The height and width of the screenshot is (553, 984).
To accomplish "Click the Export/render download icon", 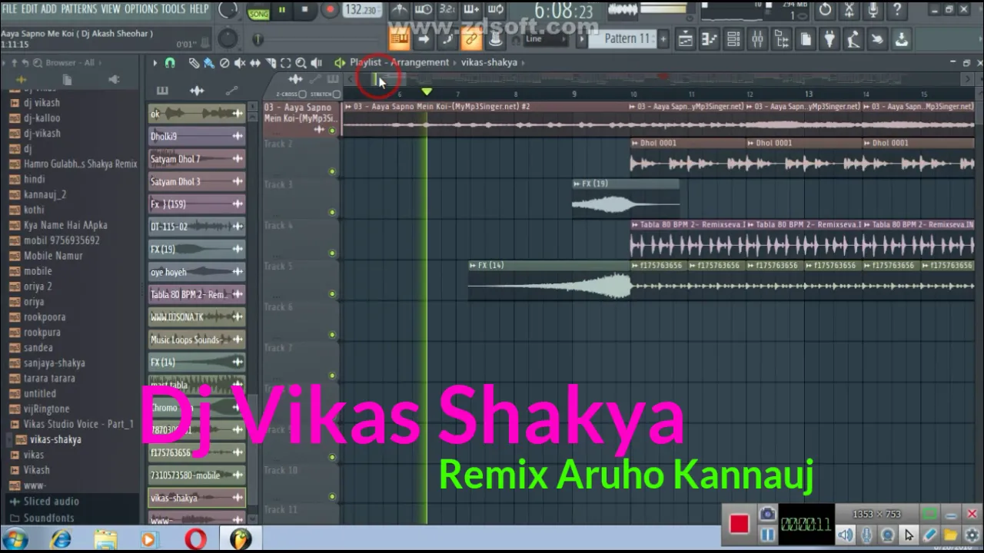I will [x=901, y=38].
